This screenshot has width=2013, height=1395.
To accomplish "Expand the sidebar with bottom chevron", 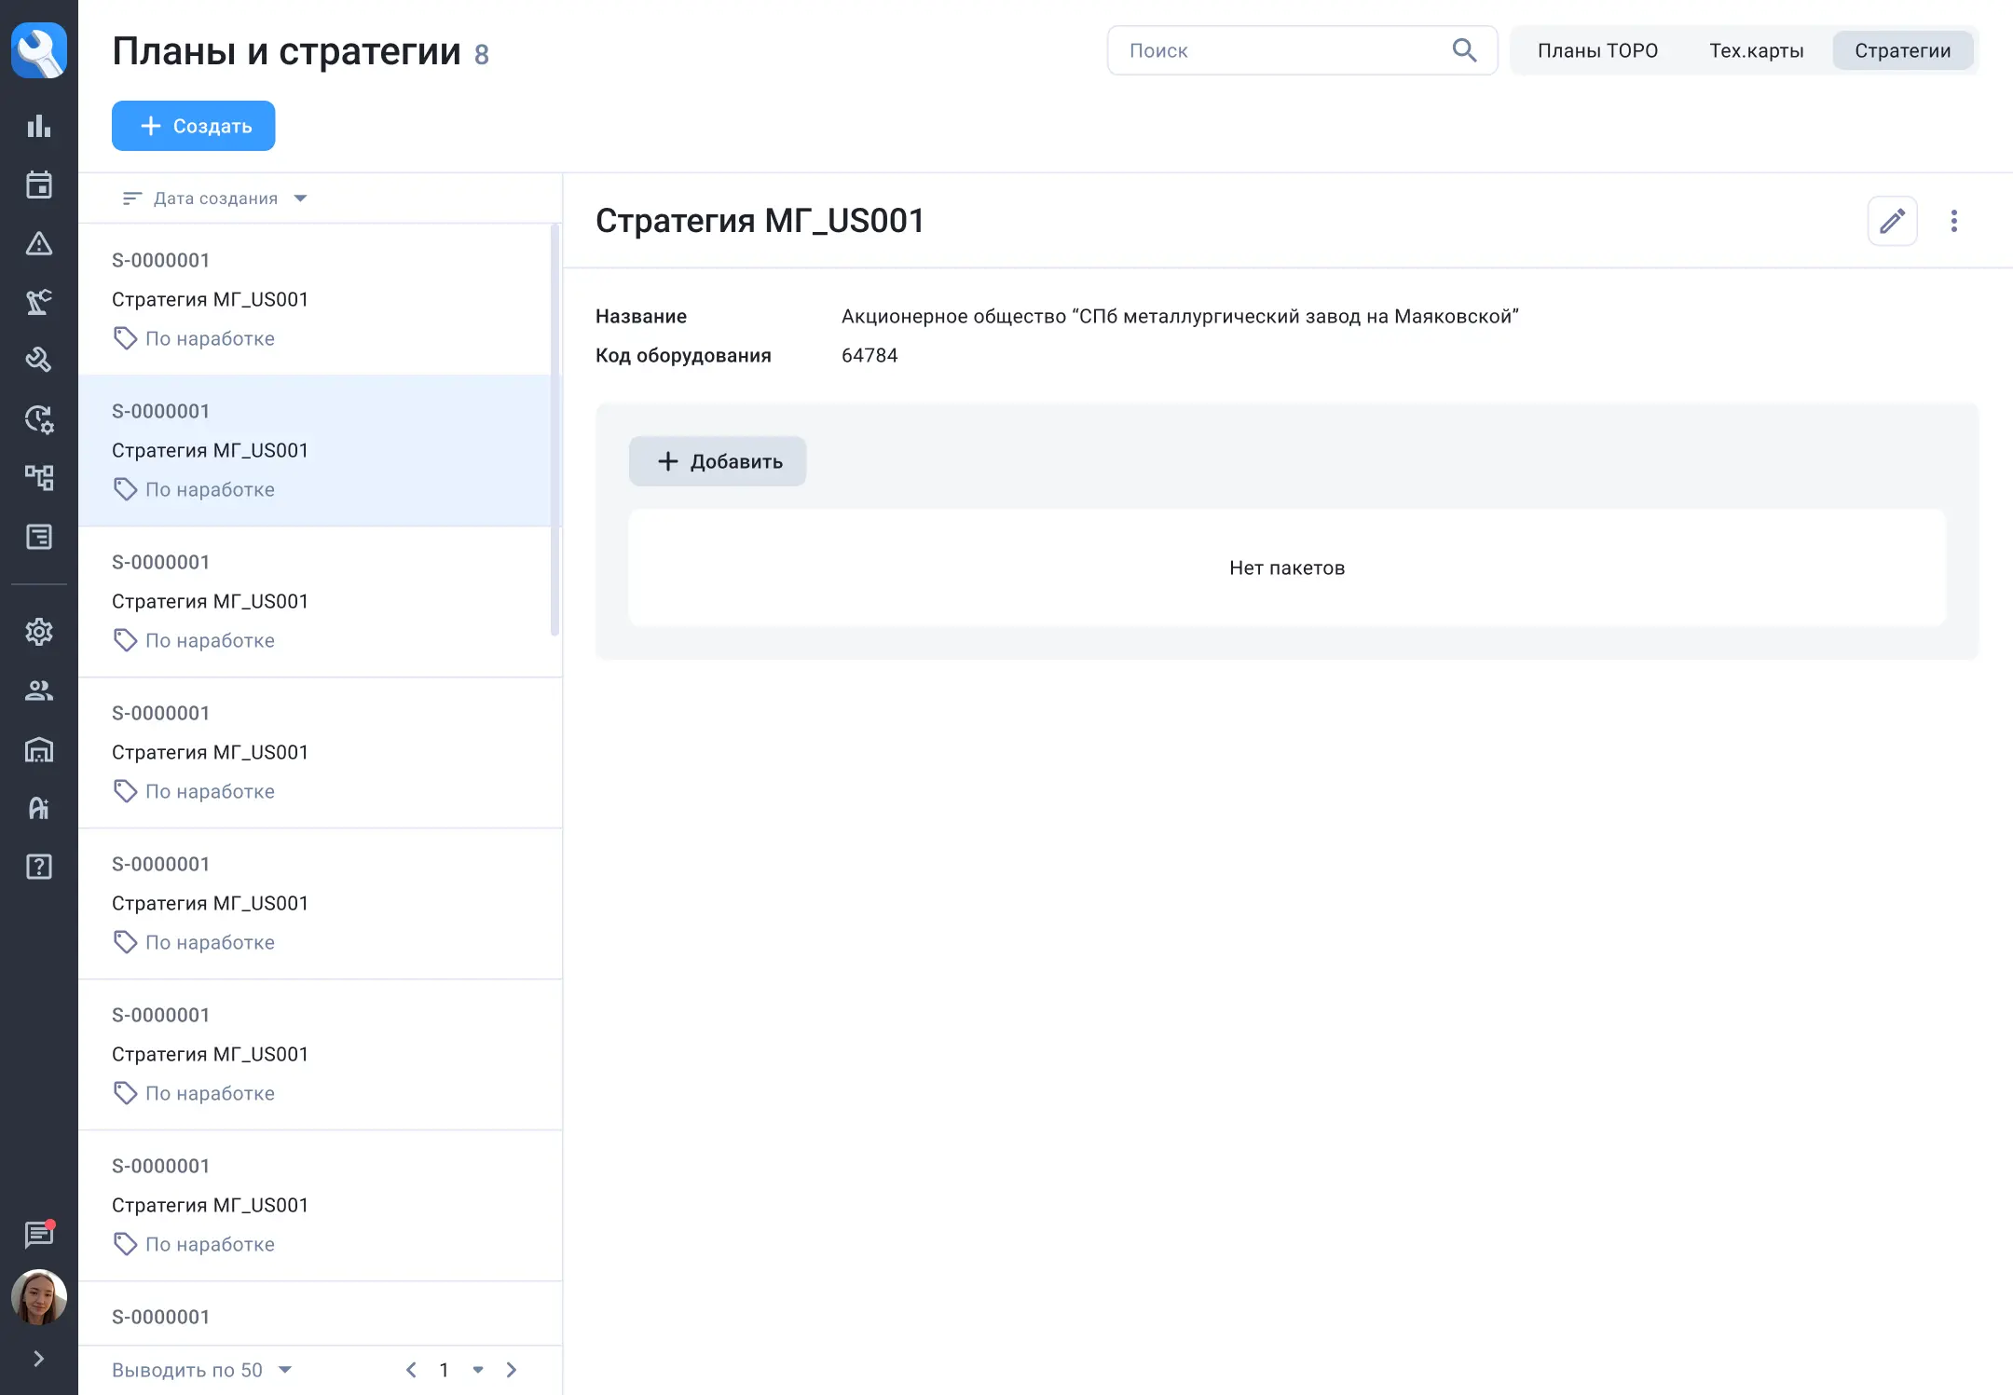I will (38, 1359).
